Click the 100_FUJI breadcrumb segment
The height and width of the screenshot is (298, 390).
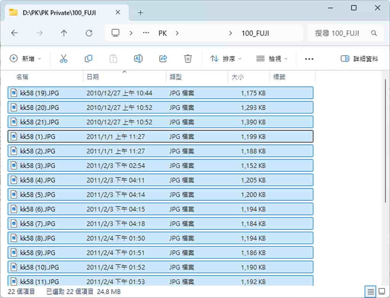click(x=255, y=33)
